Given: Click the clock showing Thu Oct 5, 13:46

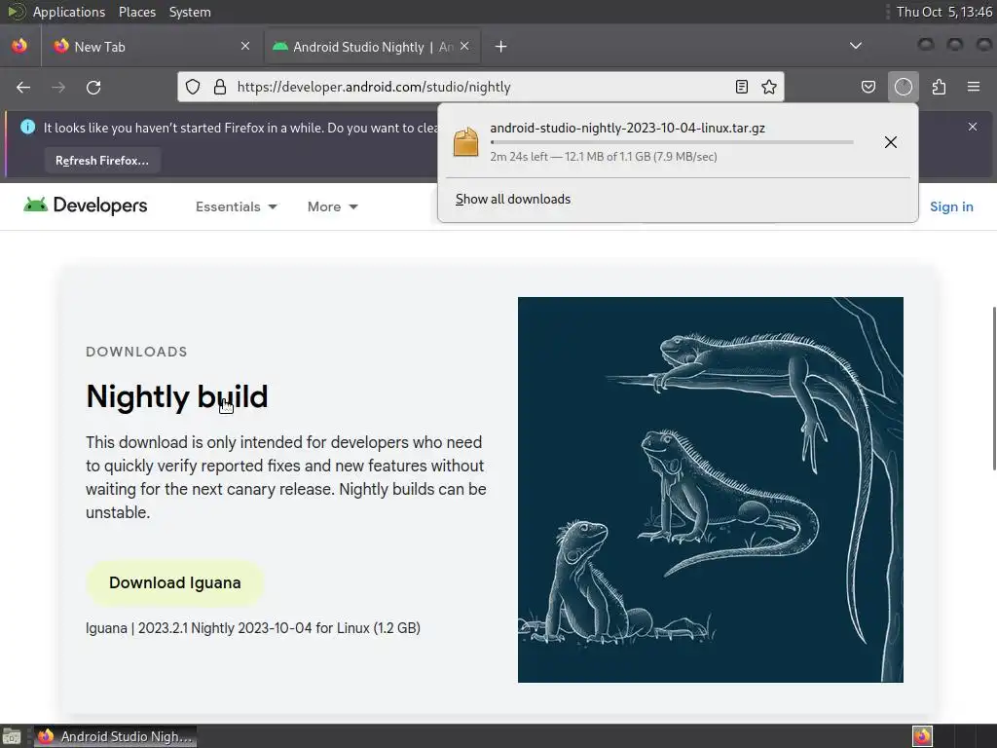Looking at the screenshot, I should click(944, 12).
